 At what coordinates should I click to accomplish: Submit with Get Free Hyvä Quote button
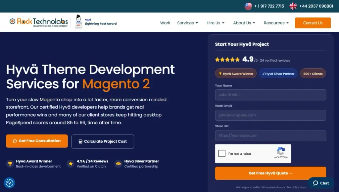(x=270, y=173)
